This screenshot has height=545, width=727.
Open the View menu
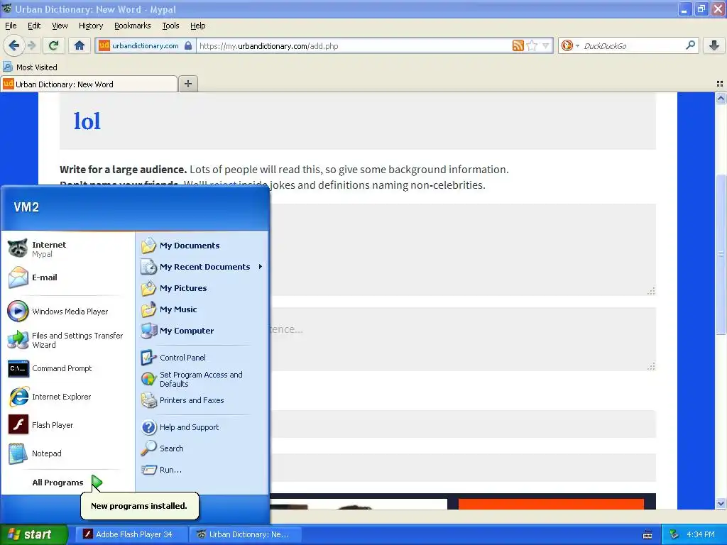click(60, 26)
